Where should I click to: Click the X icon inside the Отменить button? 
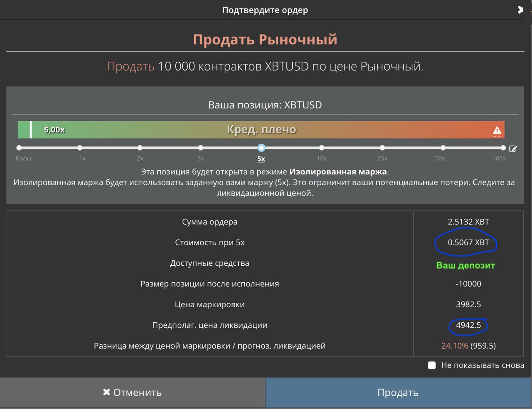pyautogui.click(x=106, y=392)
